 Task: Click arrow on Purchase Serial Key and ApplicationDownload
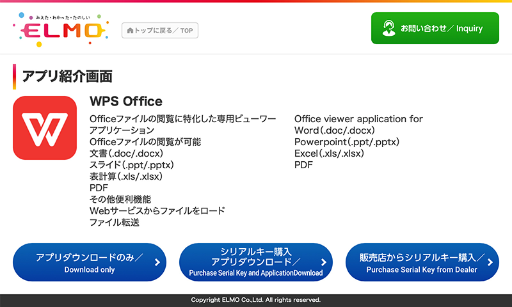tap(324, 262)
